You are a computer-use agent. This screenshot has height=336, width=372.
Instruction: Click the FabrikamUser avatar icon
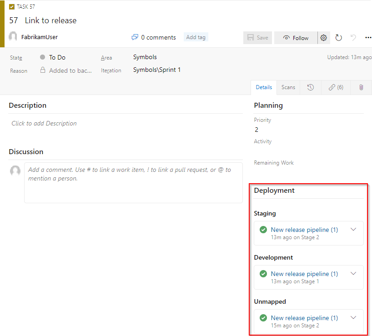click(x=13, y=36)
